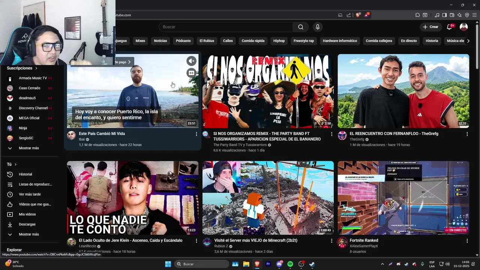Image resolution: width=480 pixels, height=270 pixels.
Task: Select the En directo filter chip
Action: 409,41
